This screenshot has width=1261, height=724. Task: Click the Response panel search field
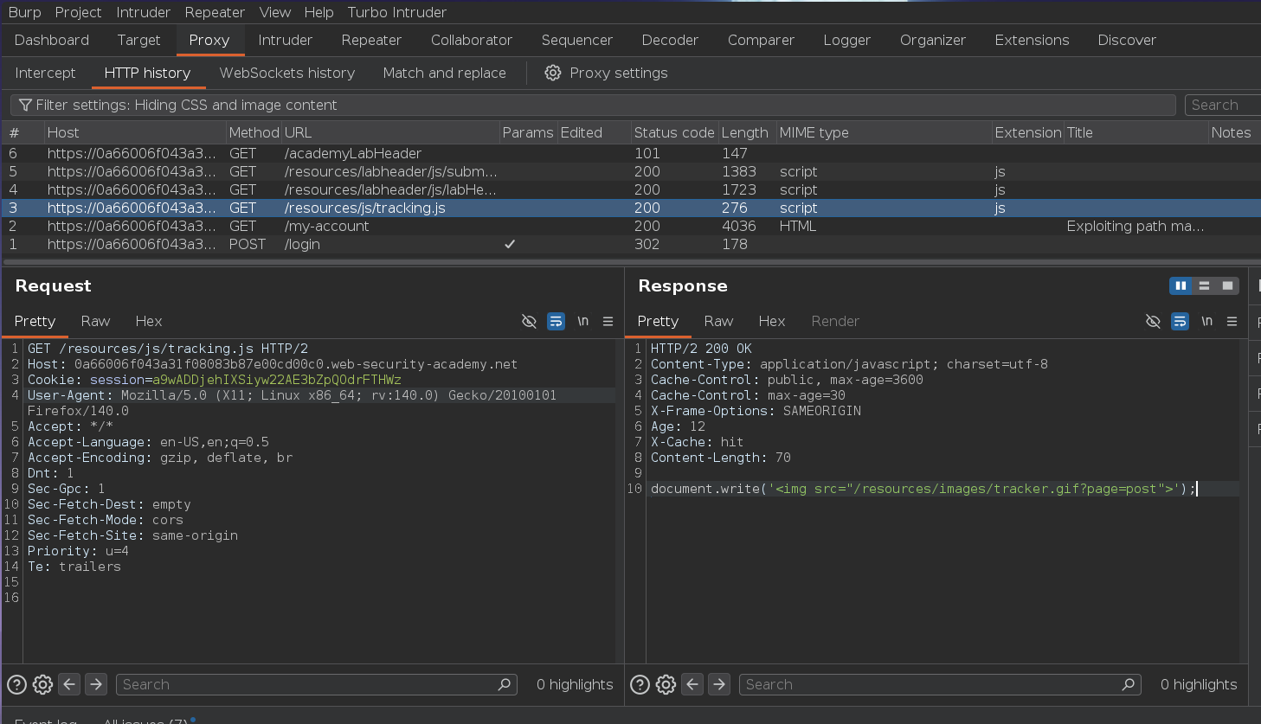click(940, 684)
